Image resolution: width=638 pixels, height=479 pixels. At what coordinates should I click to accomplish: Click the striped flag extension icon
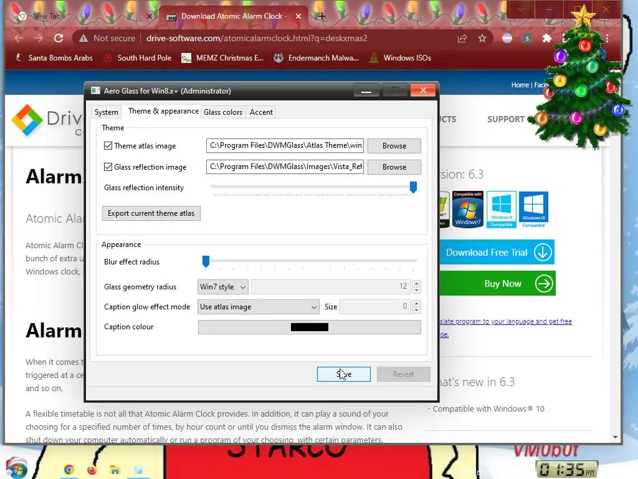[x=507, y=38]
